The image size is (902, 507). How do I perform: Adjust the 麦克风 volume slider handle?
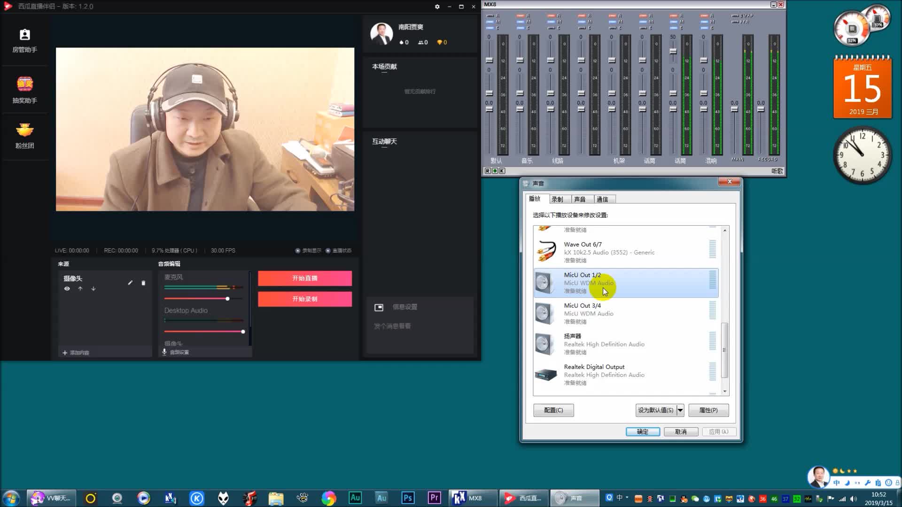click(x=227, y=299)
